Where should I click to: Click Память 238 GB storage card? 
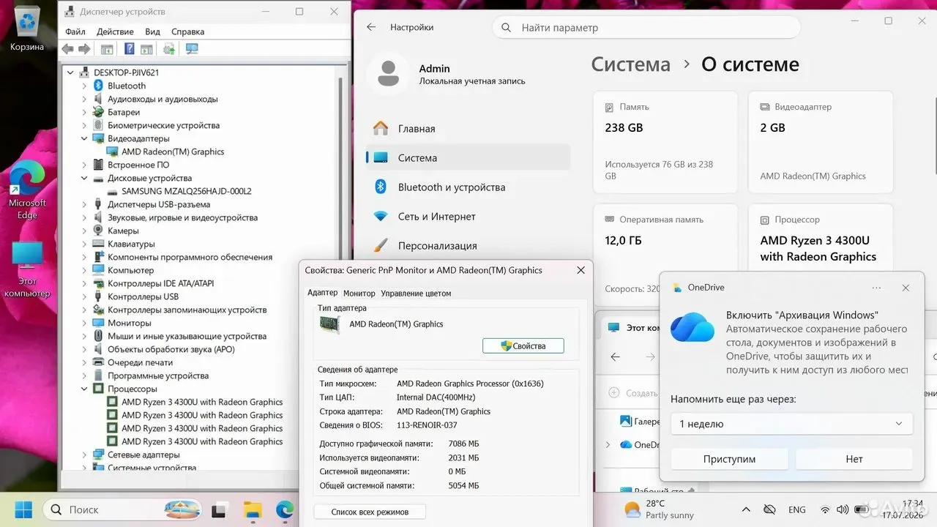(665, 142)
